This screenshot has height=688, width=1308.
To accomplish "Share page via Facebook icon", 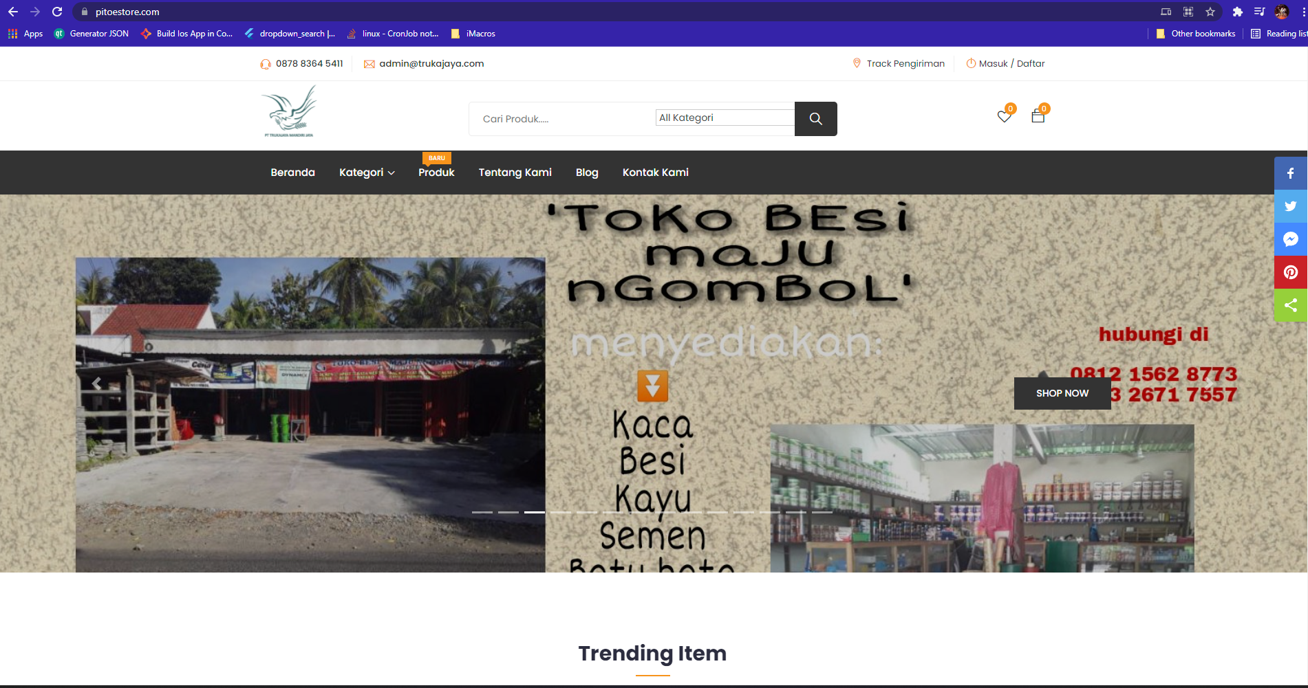I will tap(1290, 173).
